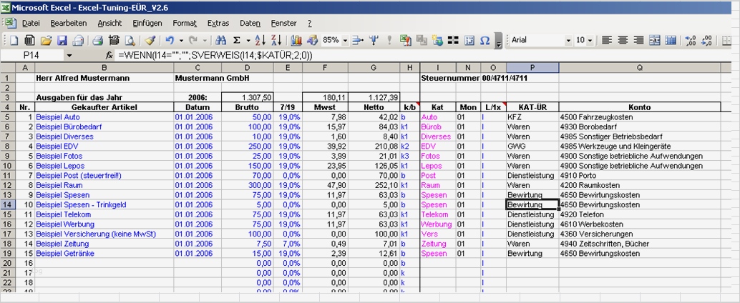Toggle center text alignment
Image resolution: width=740 pixels, height=303 pixels.
[623, 41]
